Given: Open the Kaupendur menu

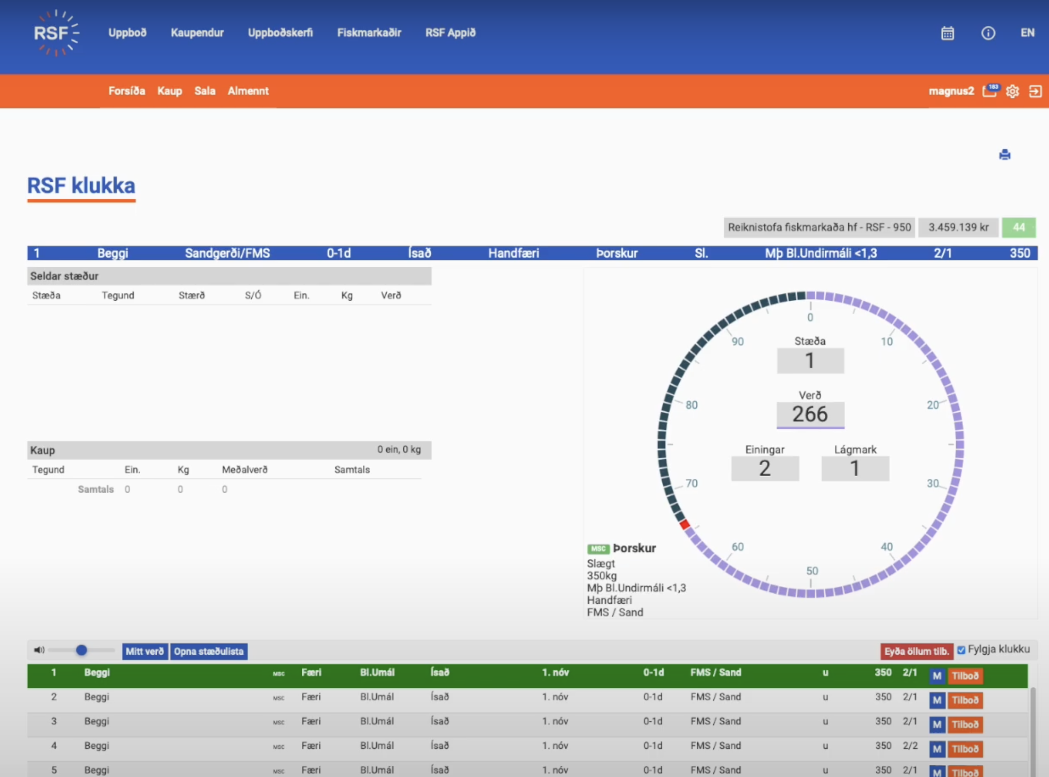Looking at the screenshot, I should pyautogui.click(x=197, y=33).
